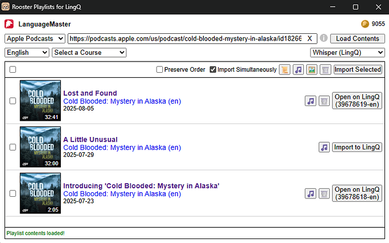The height and width of the screenshot is (243, 389).
Task: Click the date 2025-07-23
Action: [x=78, y=201]
